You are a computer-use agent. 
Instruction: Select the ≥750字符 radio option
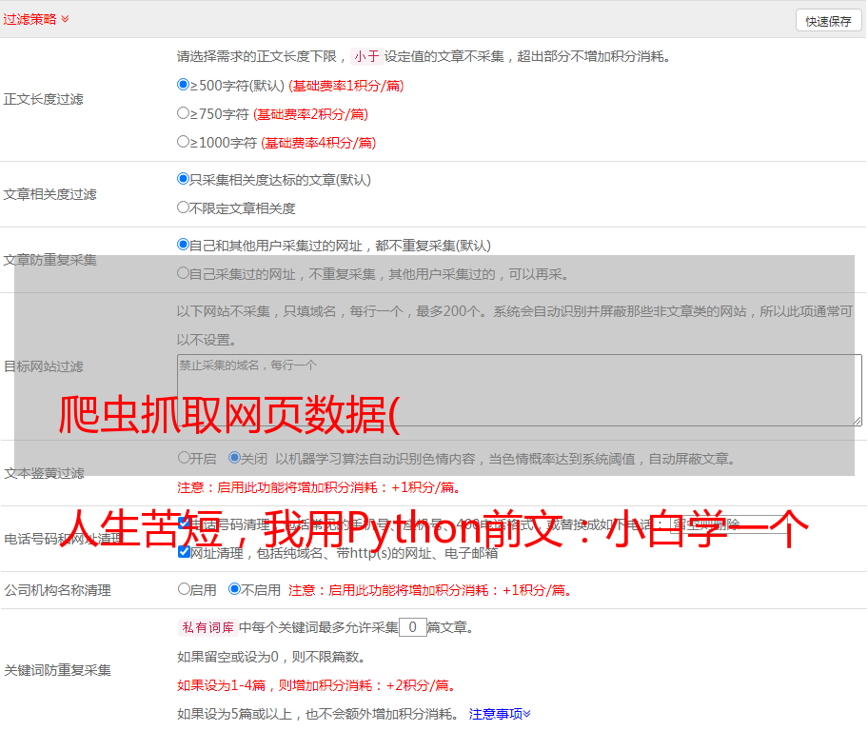[x=183, y=113]
